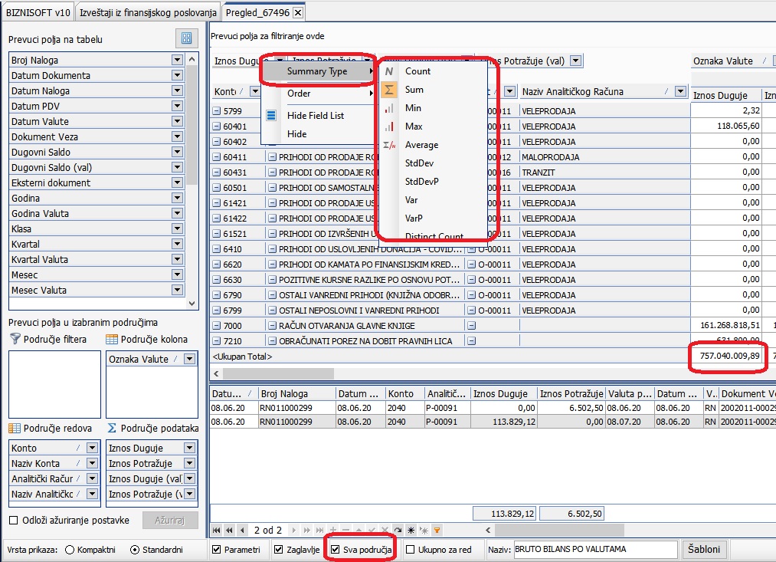Open the Summary Type submenu
Screen dimensions: 776x562
pyautogui.click(x=318, y=71)
